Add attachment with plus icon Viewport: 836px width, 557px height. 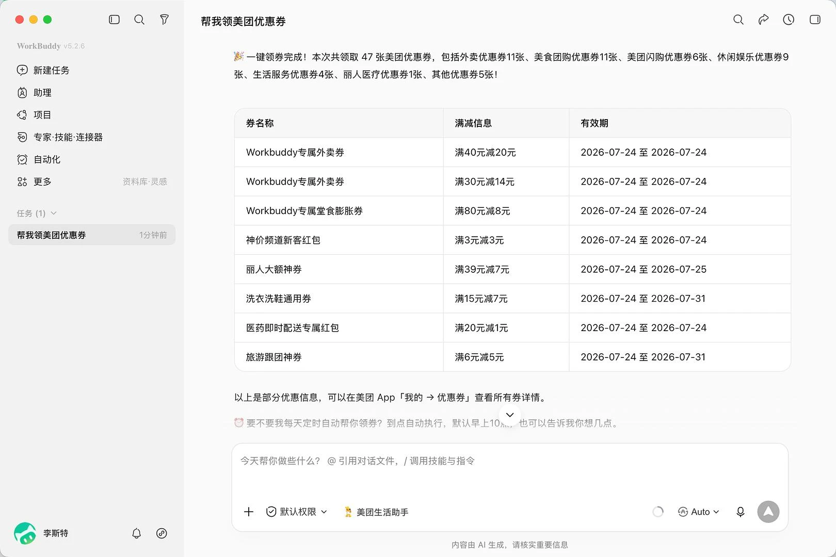(x=249, y=512)
